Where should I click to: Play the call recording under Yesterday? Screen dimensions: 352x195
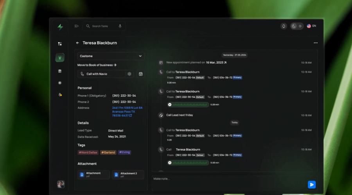click(170, 105)
